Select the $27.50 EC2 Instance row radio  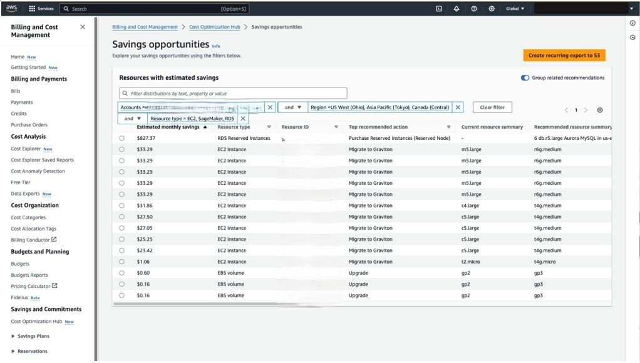121,217
